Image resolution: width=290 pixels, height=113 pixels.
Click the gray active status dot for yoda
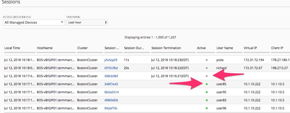[x=207, y=60]
